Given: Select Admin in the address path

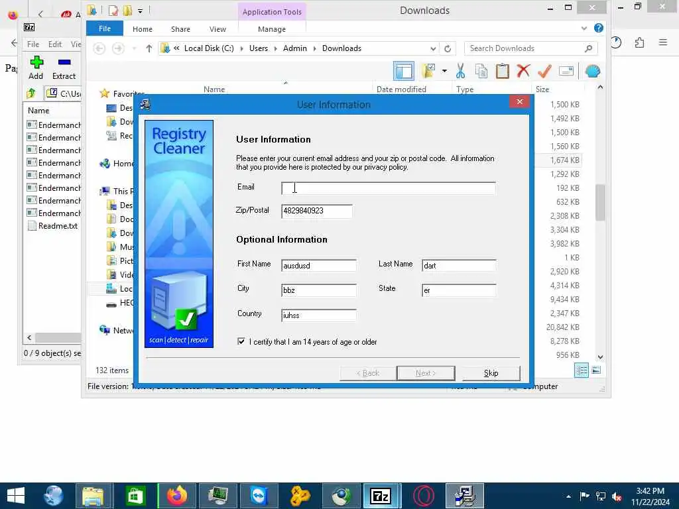Looking at the screenshot, I should [295, 48].
